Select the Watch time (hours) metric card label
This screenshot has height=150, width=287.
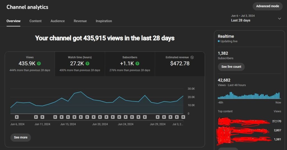pyautogui.click(x=80, y=57)
